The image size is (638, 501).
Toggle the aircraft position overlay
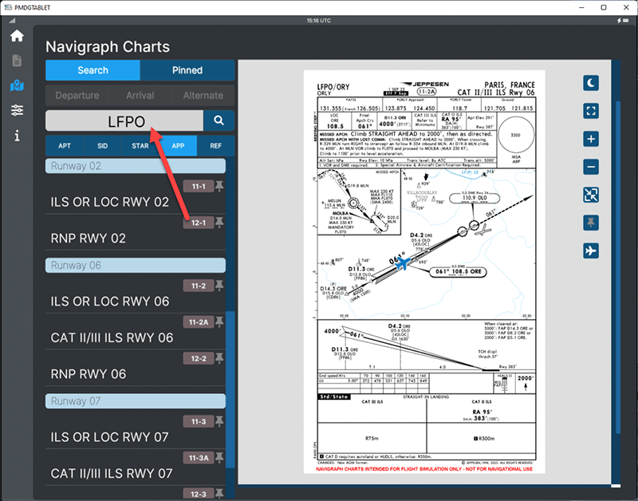(591, 250)
